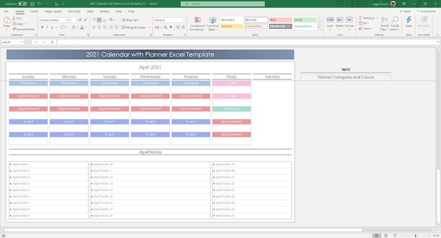Click the Undo arrow icon
Screen dimensions: 441x238
(x=39, y=4)
